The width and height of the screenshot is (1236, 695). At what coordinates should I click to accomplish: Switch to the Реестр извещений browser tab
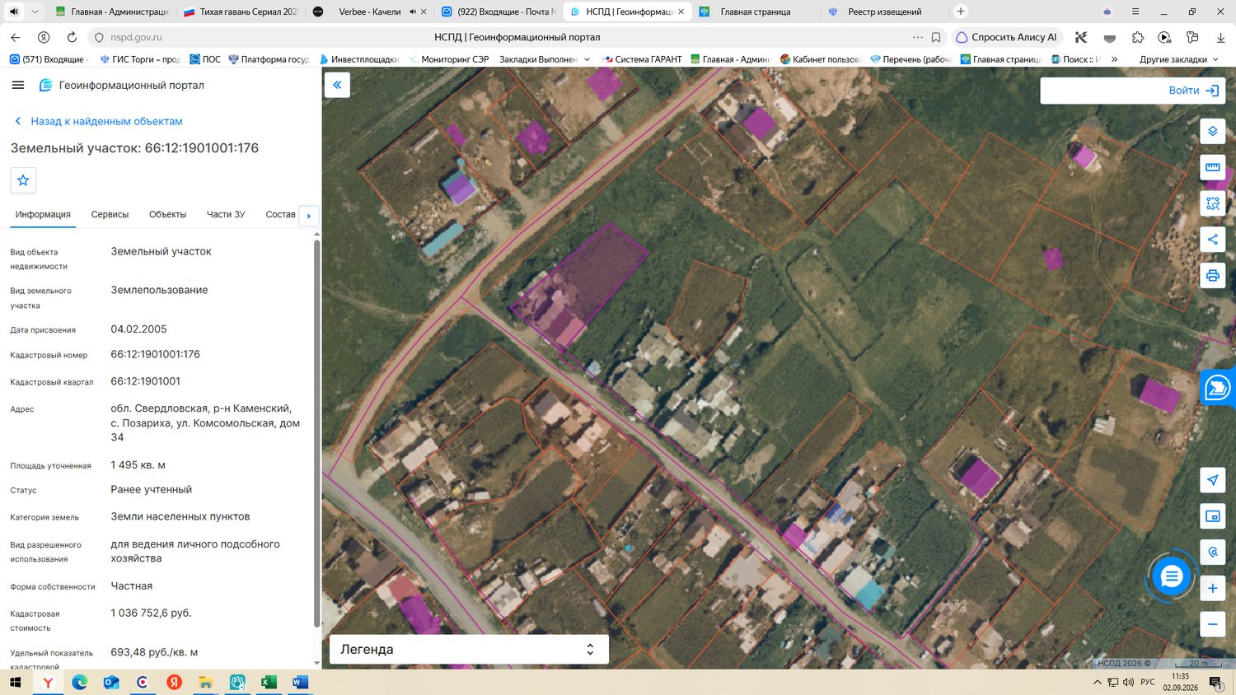click(885, 12)
